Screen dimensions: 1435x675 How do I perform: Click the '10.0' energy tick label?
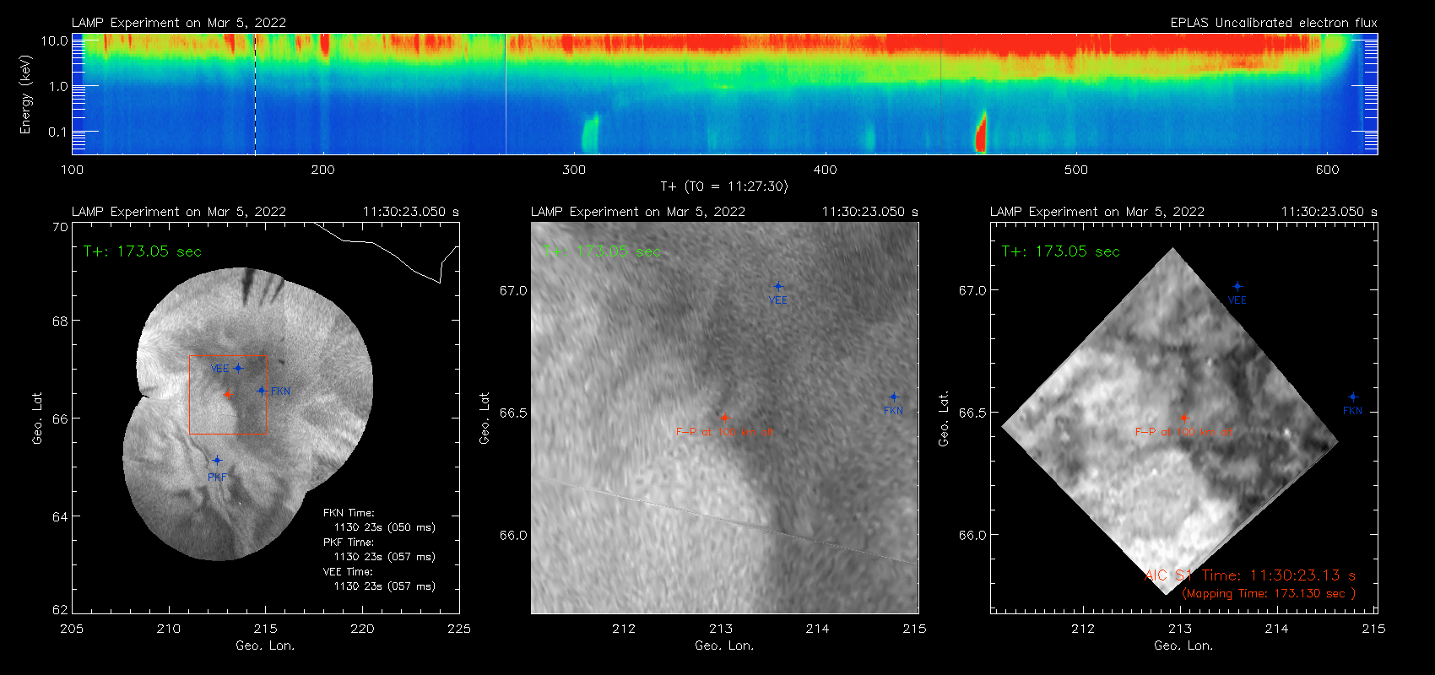click(x=55, y=40)
